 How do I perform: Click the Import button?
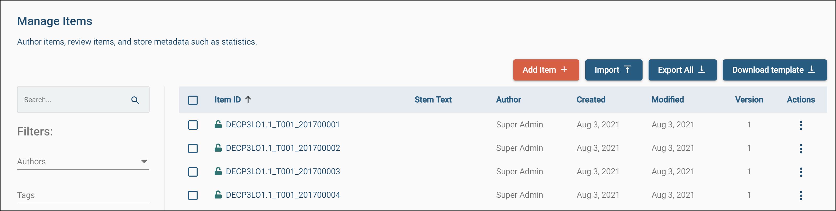click(613, 70)
